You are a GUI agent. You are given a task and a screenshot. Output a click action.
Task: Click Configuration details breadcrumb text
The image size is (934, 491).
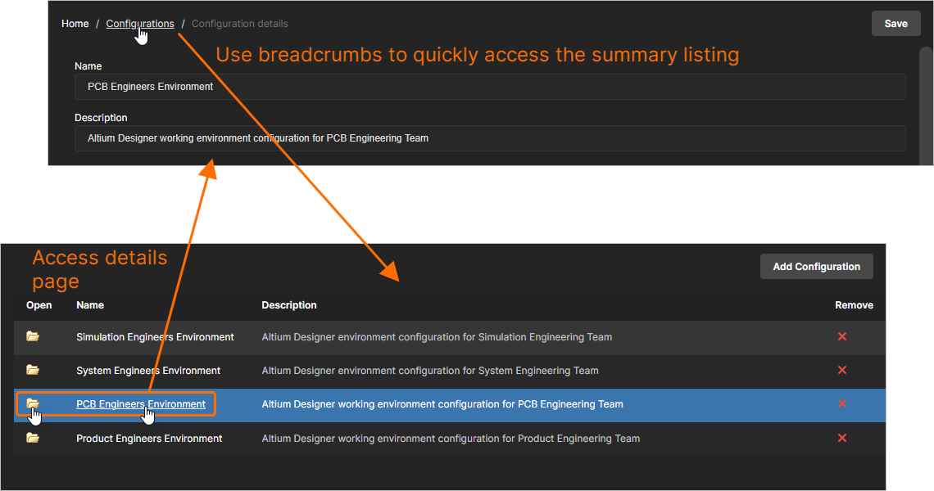239,24
